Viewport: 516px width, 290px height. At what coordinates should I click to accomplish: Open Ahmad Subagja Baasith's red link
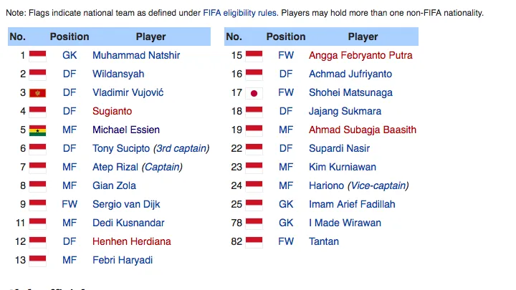(x=362, y=130)
